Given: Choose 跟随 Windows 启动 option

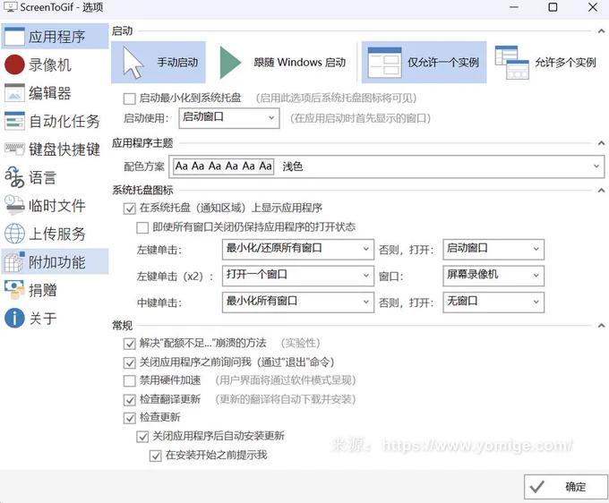Looking at the screenshot, I should click(284, 63).
